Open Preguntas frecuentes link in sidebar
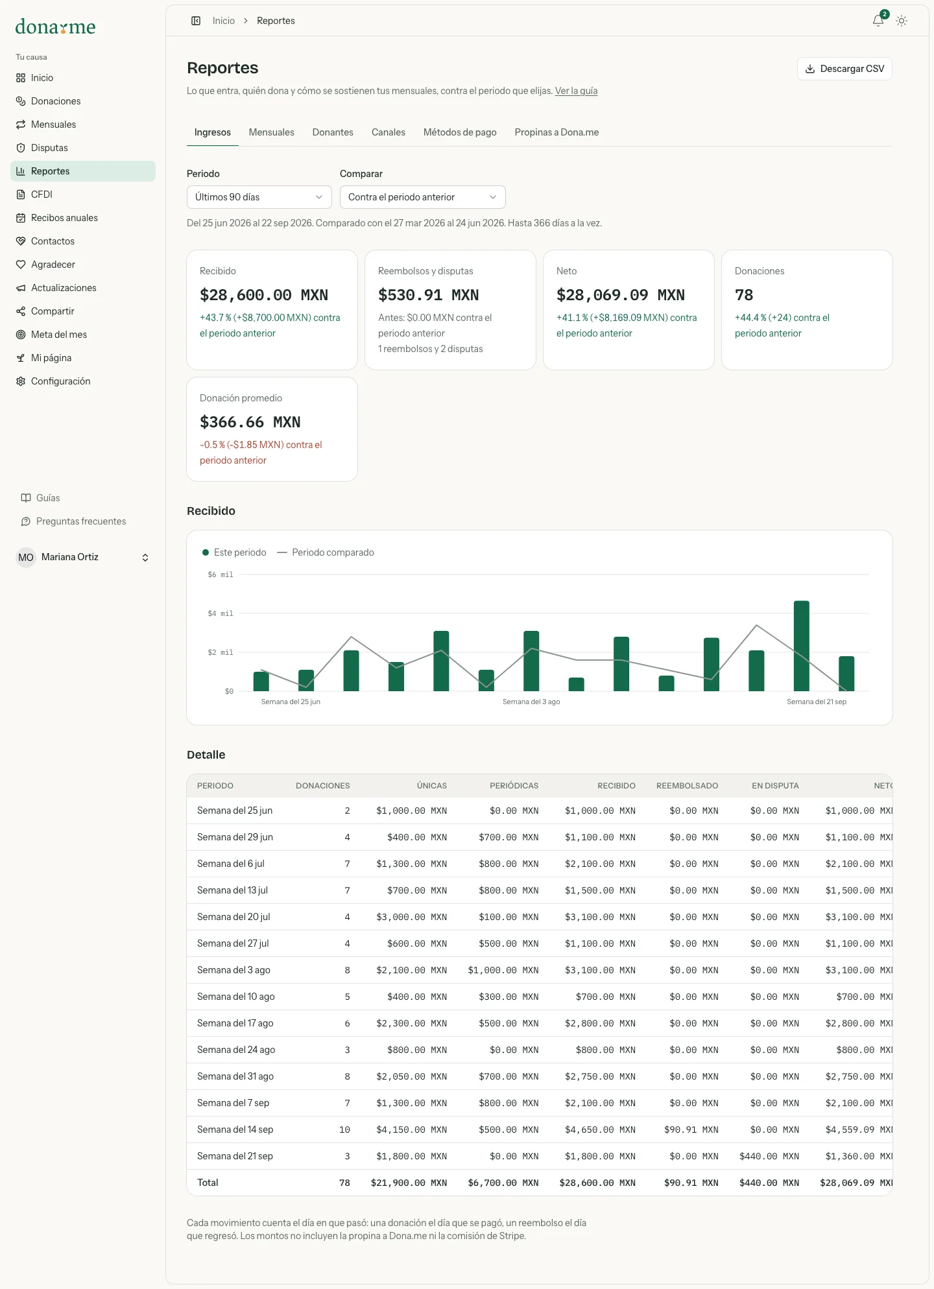The height and width of the screenshot is (1289, 934). [81, 521]
